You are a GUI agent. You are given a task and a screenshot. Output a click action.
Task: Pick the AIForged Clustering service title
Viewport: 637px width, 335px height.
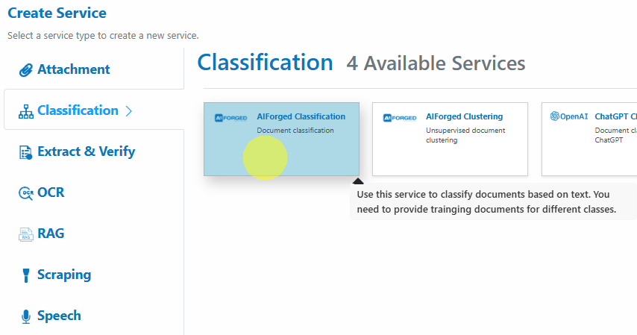465,116
